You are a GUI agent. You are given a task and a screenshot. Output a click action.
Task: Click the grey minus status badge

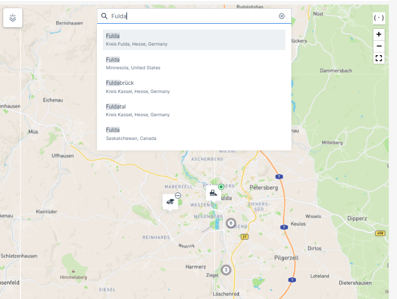pos(178,195)
